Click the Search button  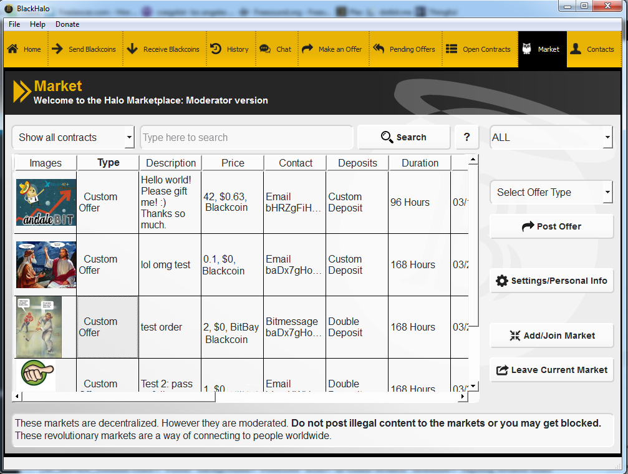pos(403,137)
